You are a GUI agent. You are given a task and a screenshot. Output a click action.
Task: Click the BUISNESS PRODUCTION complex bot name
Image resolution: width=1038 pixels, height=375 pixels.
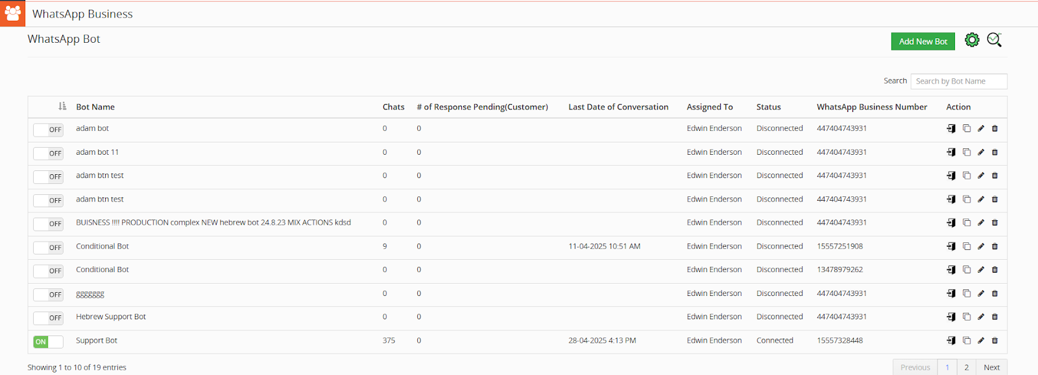click(213, 222)
